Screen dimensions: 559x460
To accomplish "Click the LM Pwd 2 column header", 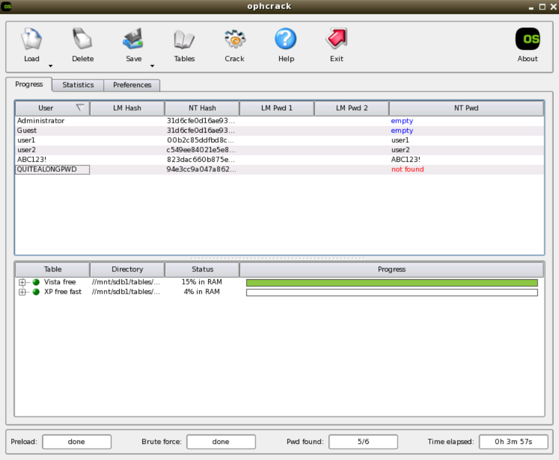I will point(352,108).
